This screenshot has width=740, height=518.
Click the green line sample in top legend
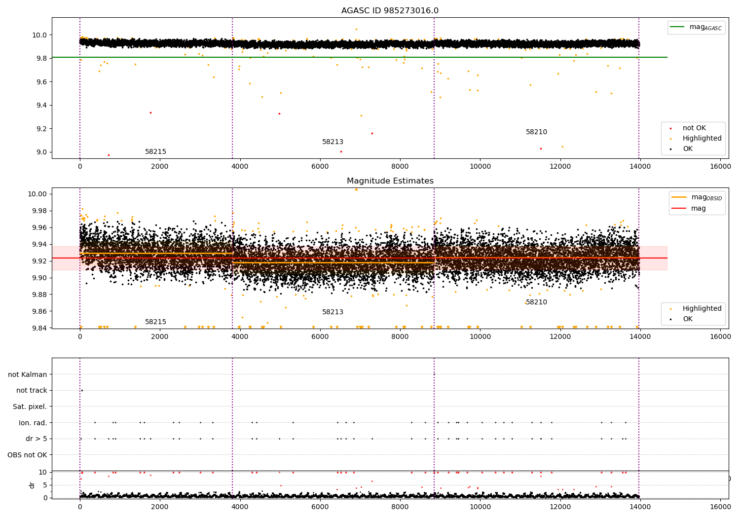677,27
